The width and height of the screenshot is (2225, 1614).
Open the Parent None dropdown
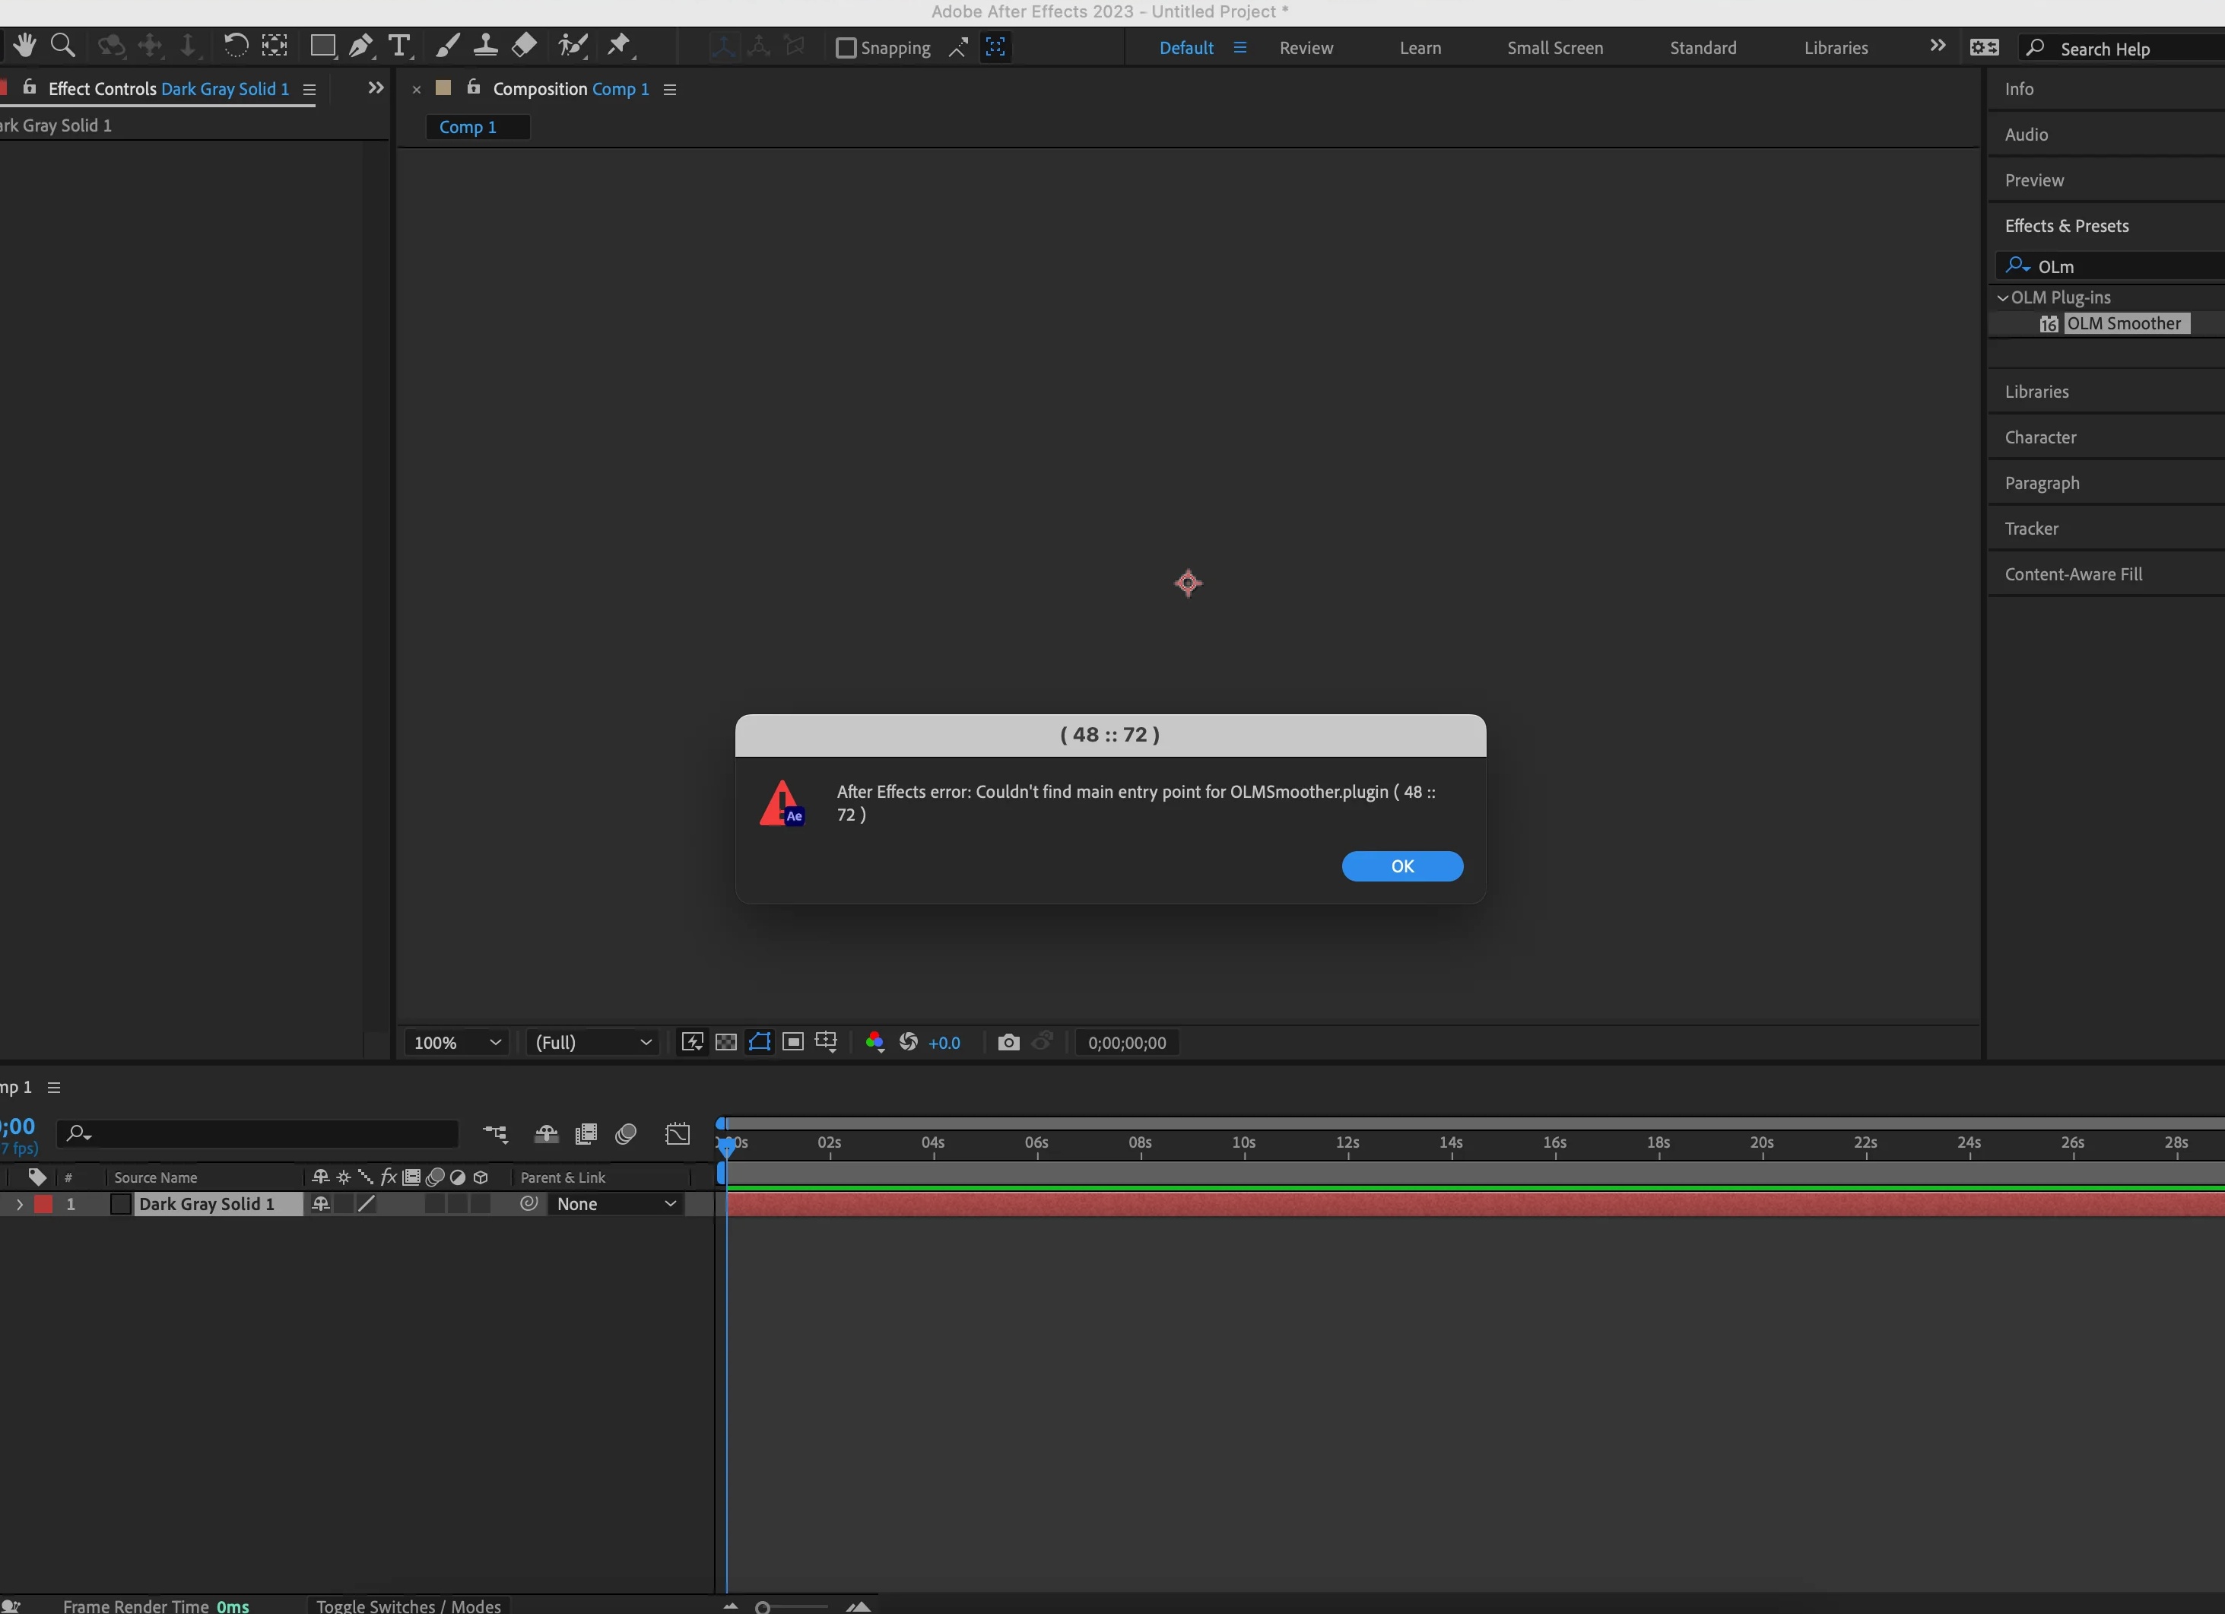tap(616, 1204)
